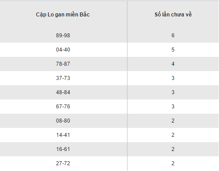Select the 16-61 pair cell
Image resolution: width=219 pixels, height=171 pixels.
point(63,149)
